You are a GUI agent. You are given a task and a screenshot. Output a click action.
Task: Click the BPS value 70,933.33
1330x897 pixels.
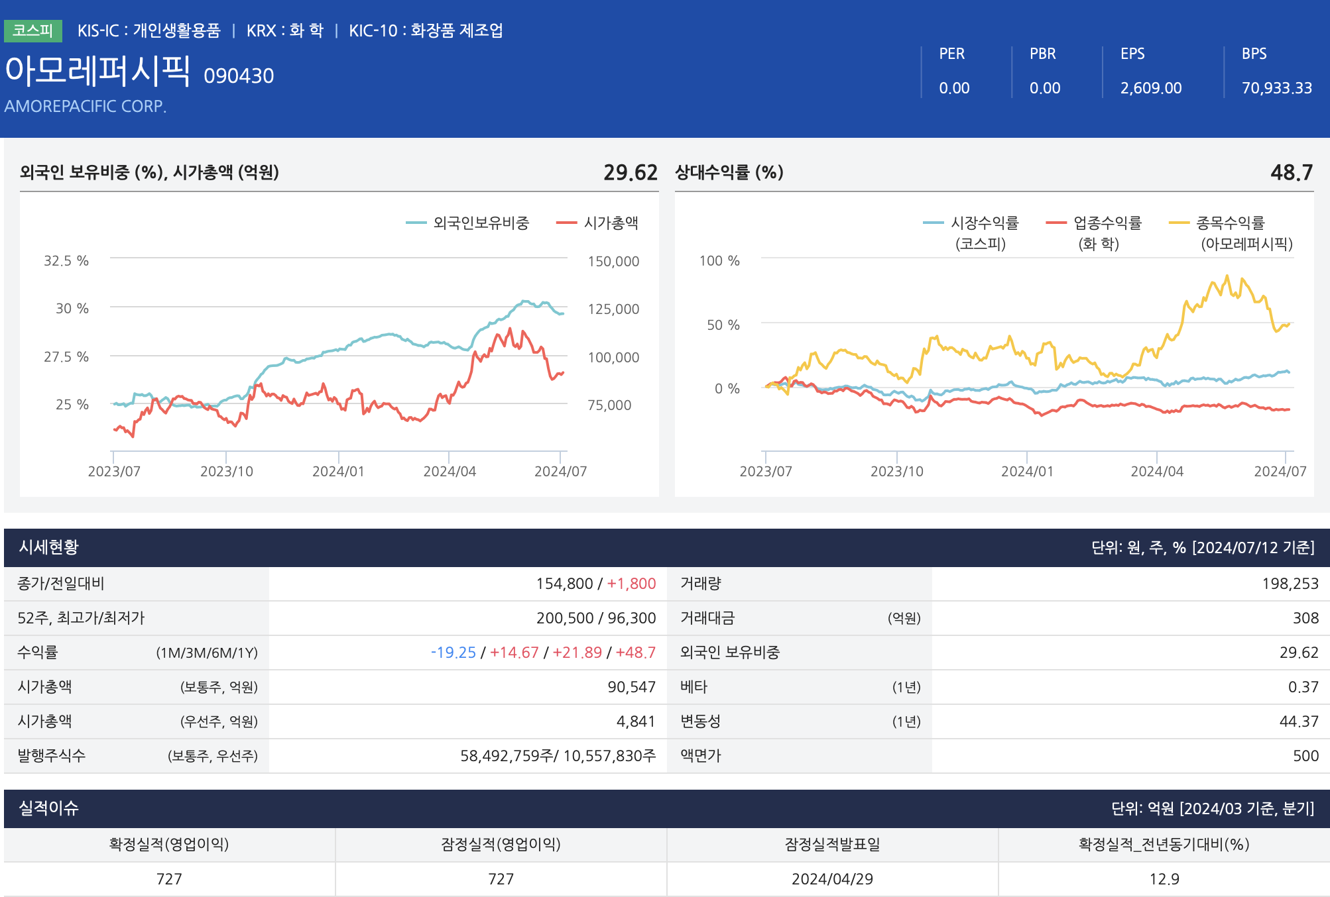1276,88
